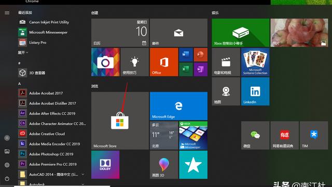Launch Adobe Acrobat 2017
The height and width of the screenshot is (187, 332).
pyautogui.click(x=52, y=93)
